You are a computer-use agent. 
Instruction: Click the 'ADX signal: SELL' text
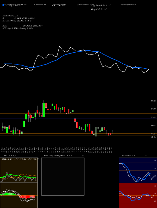[11, 28]
